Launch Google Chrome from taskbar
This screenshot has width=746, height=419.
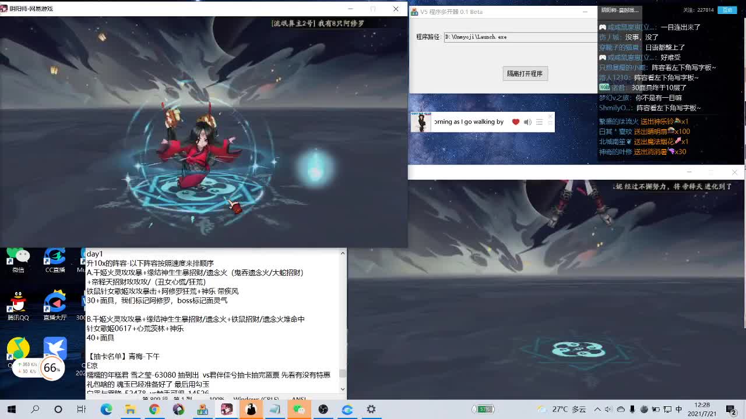tap(154, 409)
